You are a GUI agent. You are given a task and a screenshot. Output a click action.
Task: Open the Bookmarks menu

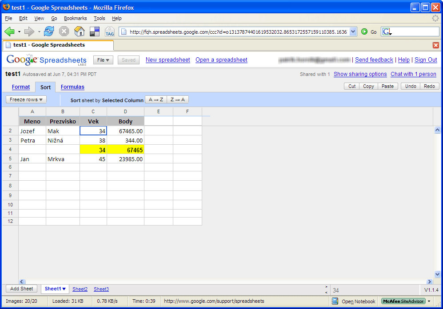[x=75, y=18]
